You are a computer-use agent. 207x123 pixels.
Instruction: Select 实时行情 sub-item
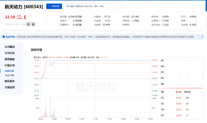pyautogui.click(x=9, y=71)
